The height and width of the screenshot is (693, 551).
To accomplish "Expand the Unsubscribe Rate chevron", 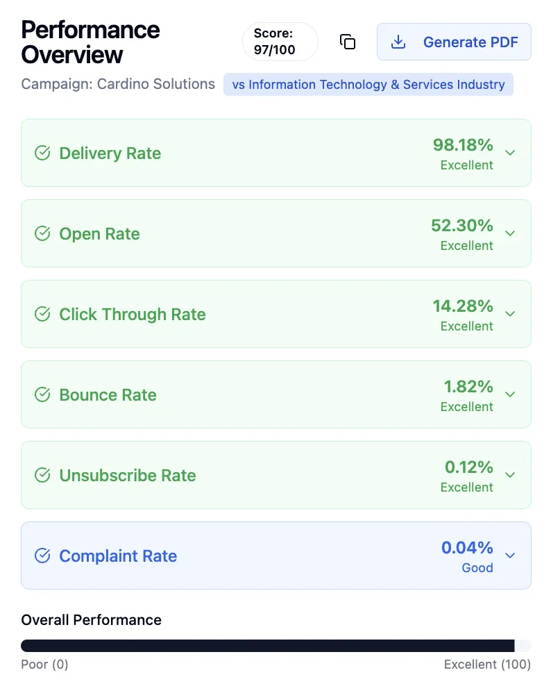I will point(510,475).
